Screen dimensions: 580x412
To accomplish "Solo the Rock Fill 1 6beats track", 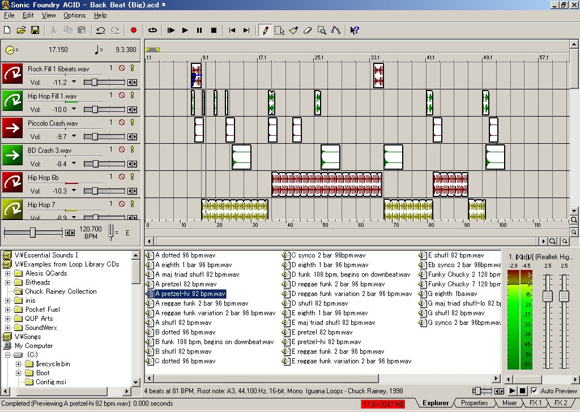I will pos(132,68).
